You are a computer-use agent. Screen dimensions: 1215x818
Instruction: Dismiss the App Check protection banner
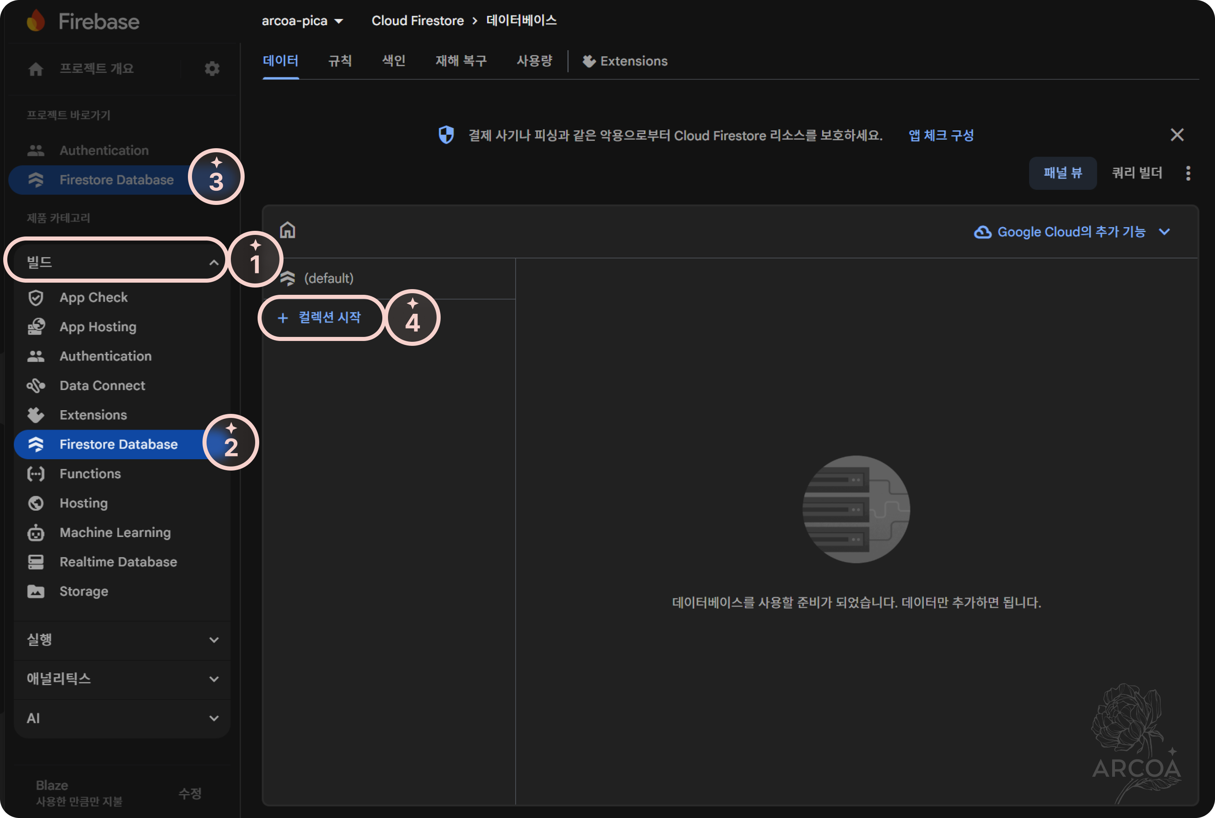[1177, 135]
